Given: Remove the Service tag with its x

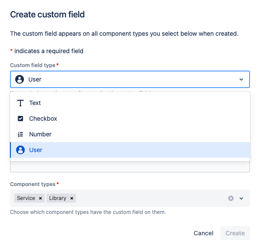Looking at the screenshot, I should pos(40,198).
